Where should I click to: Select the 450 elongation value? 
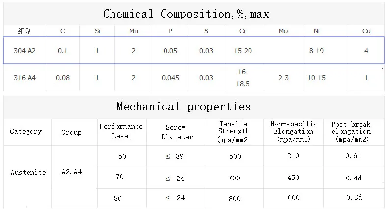click(293, 178)
